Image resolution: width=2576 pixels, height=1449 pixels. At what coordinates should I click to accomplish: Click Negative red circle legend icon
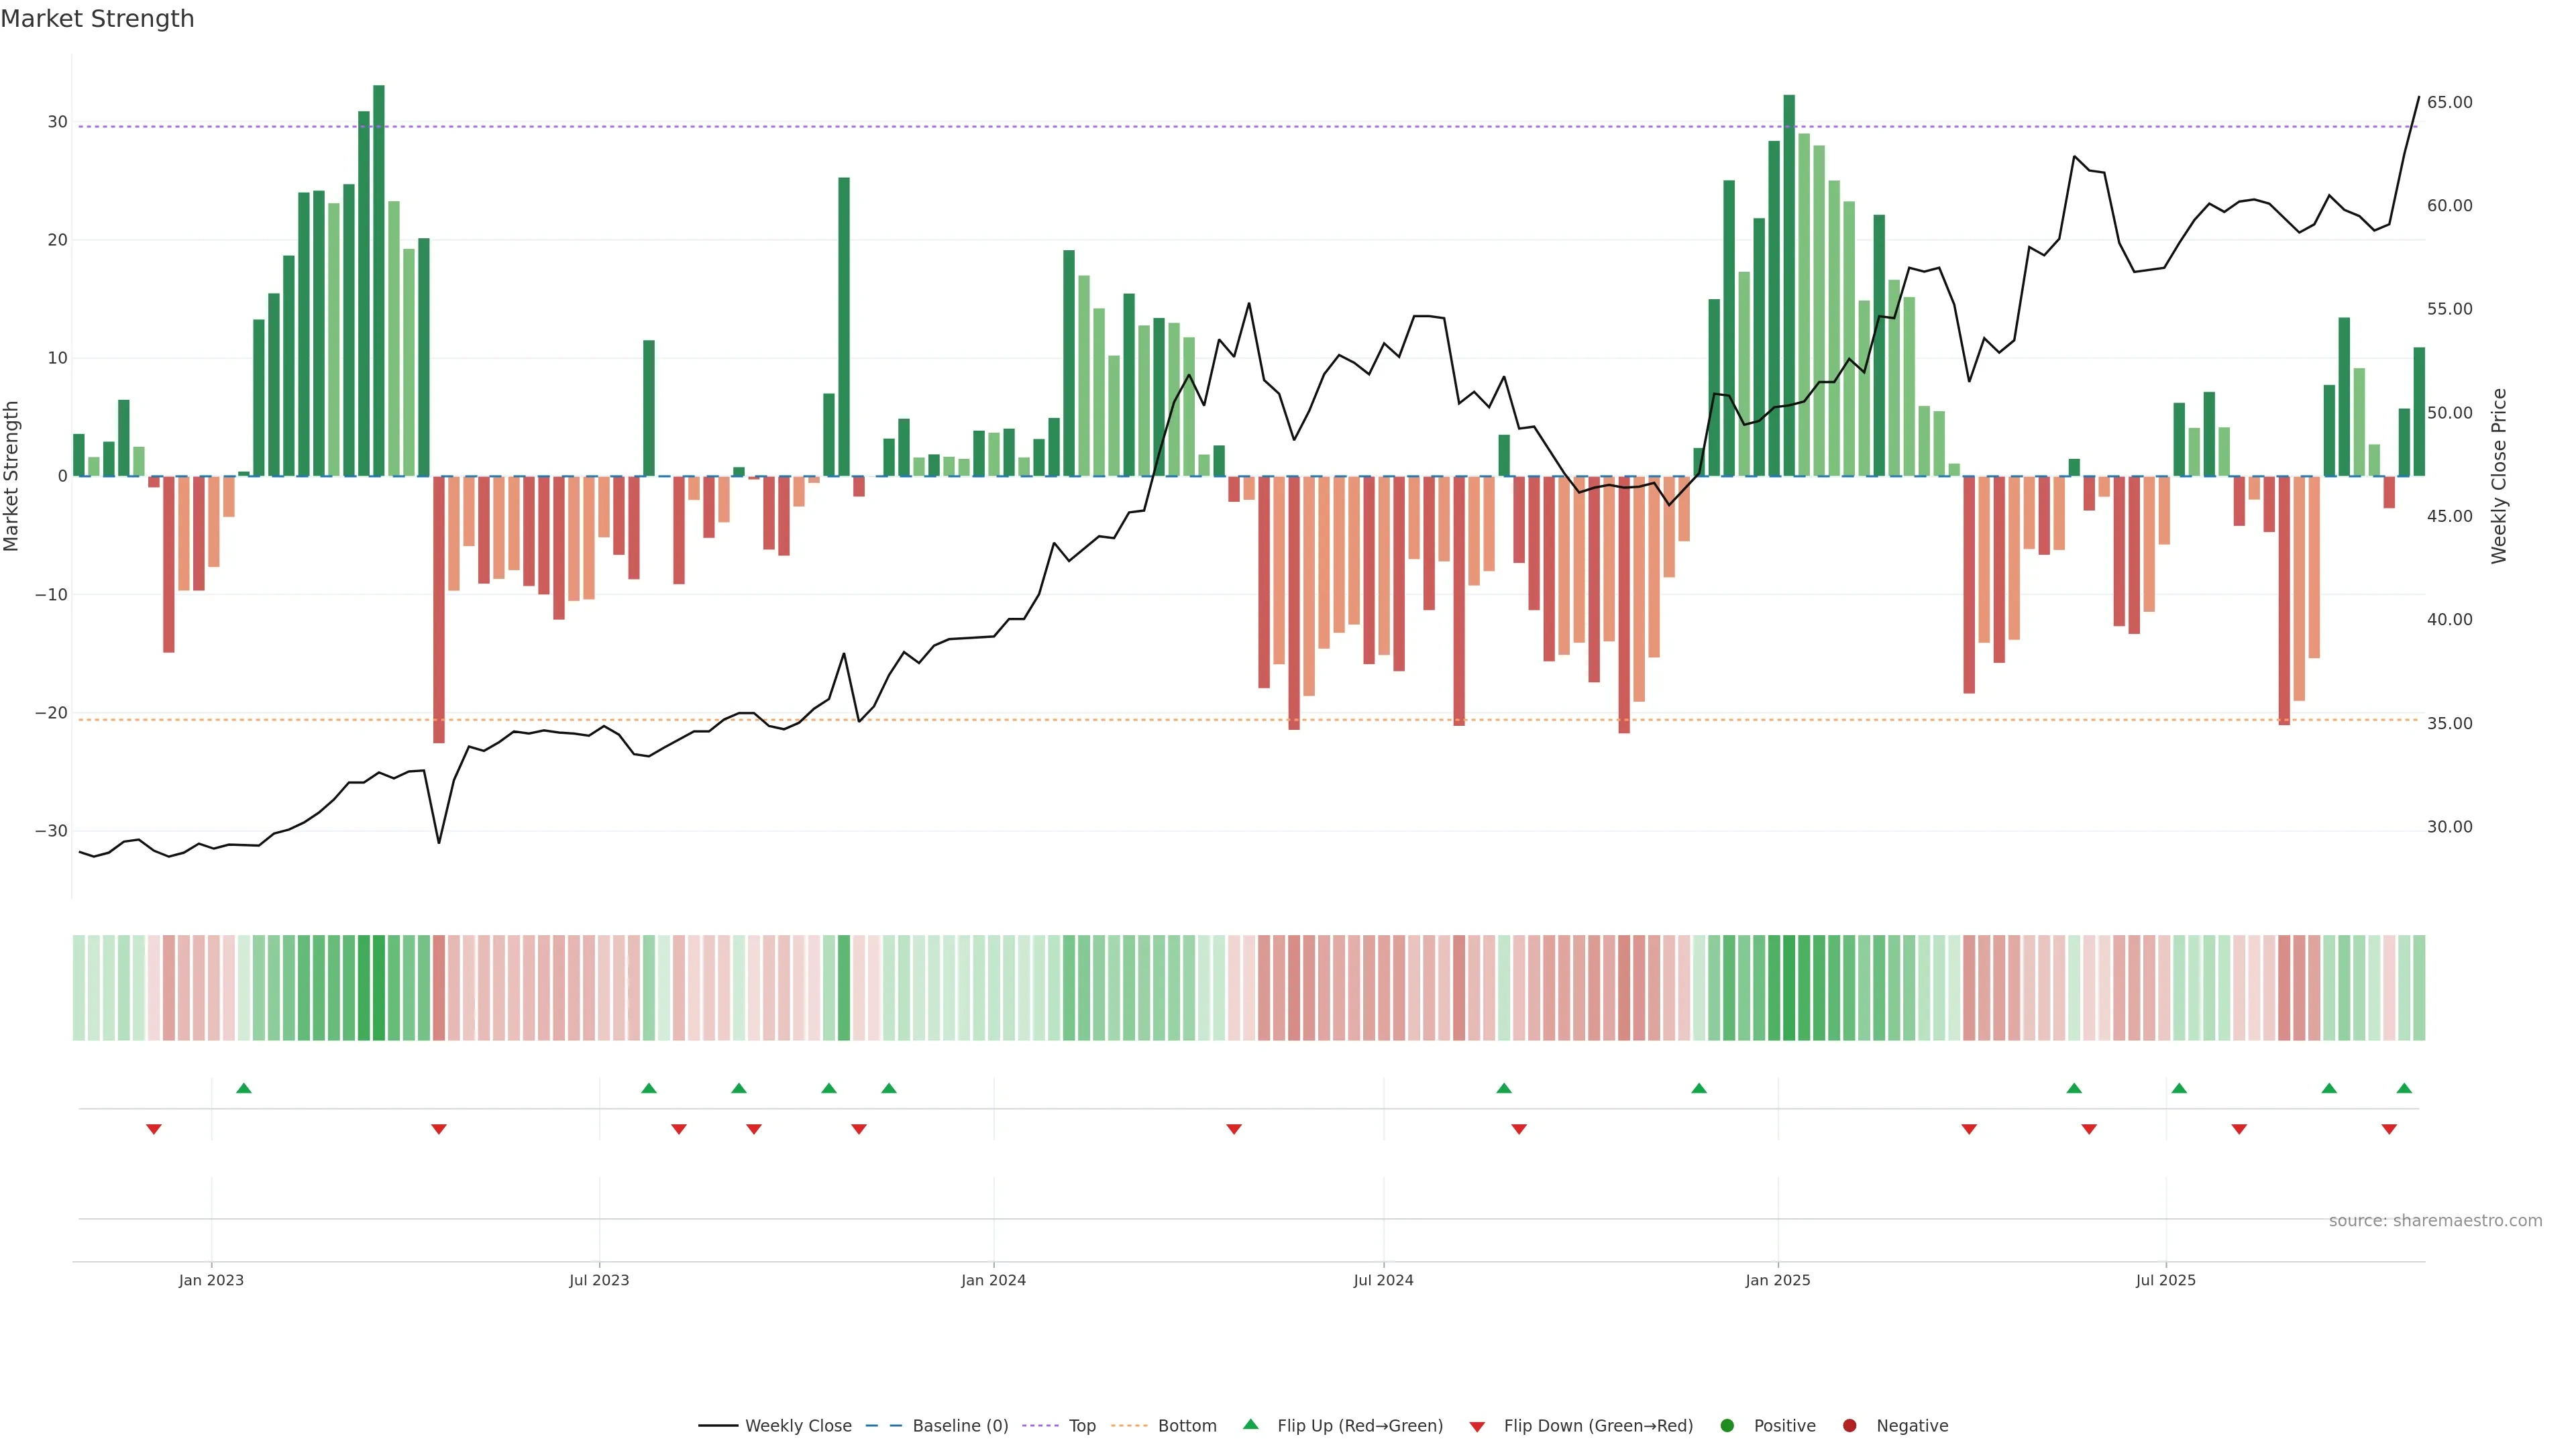(x=1849, y=1425)
